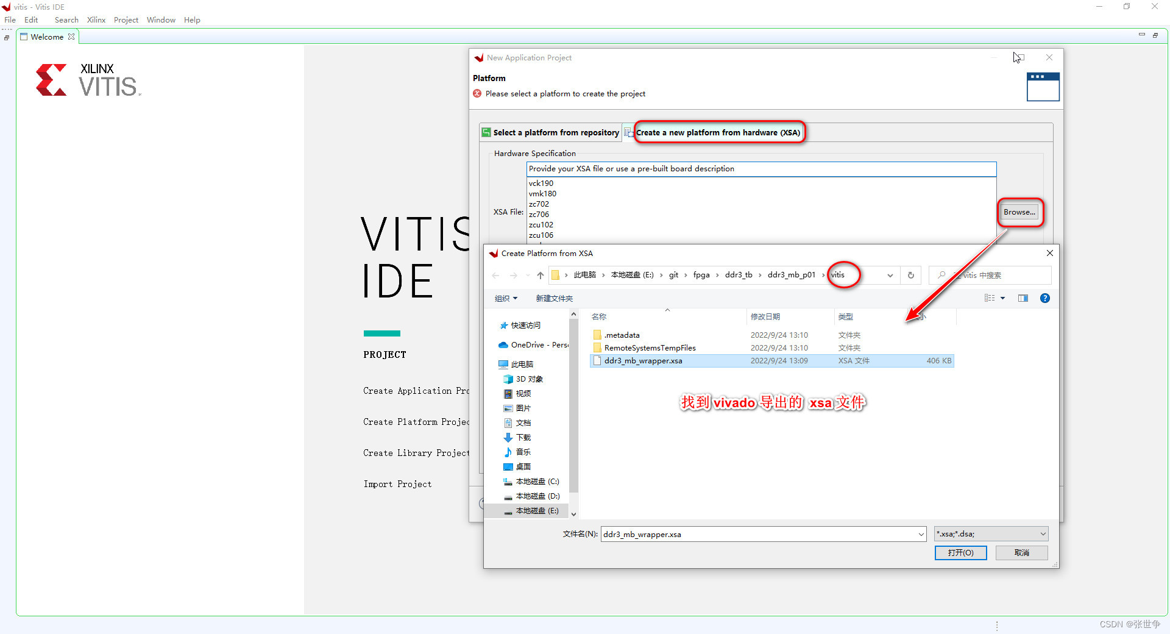
Task: Go back in file dialog navigation
Action: (x=495, y=276)
